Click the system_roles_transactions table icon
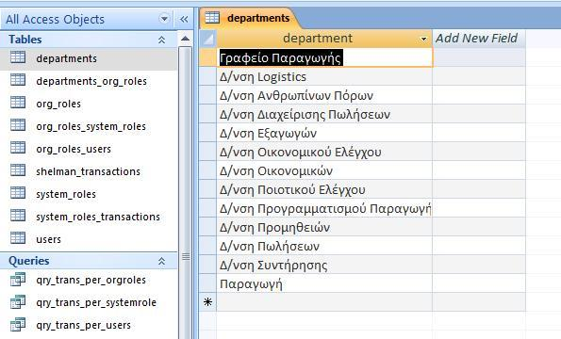This screenshot has width=561, height=339. tap(18, 216)
